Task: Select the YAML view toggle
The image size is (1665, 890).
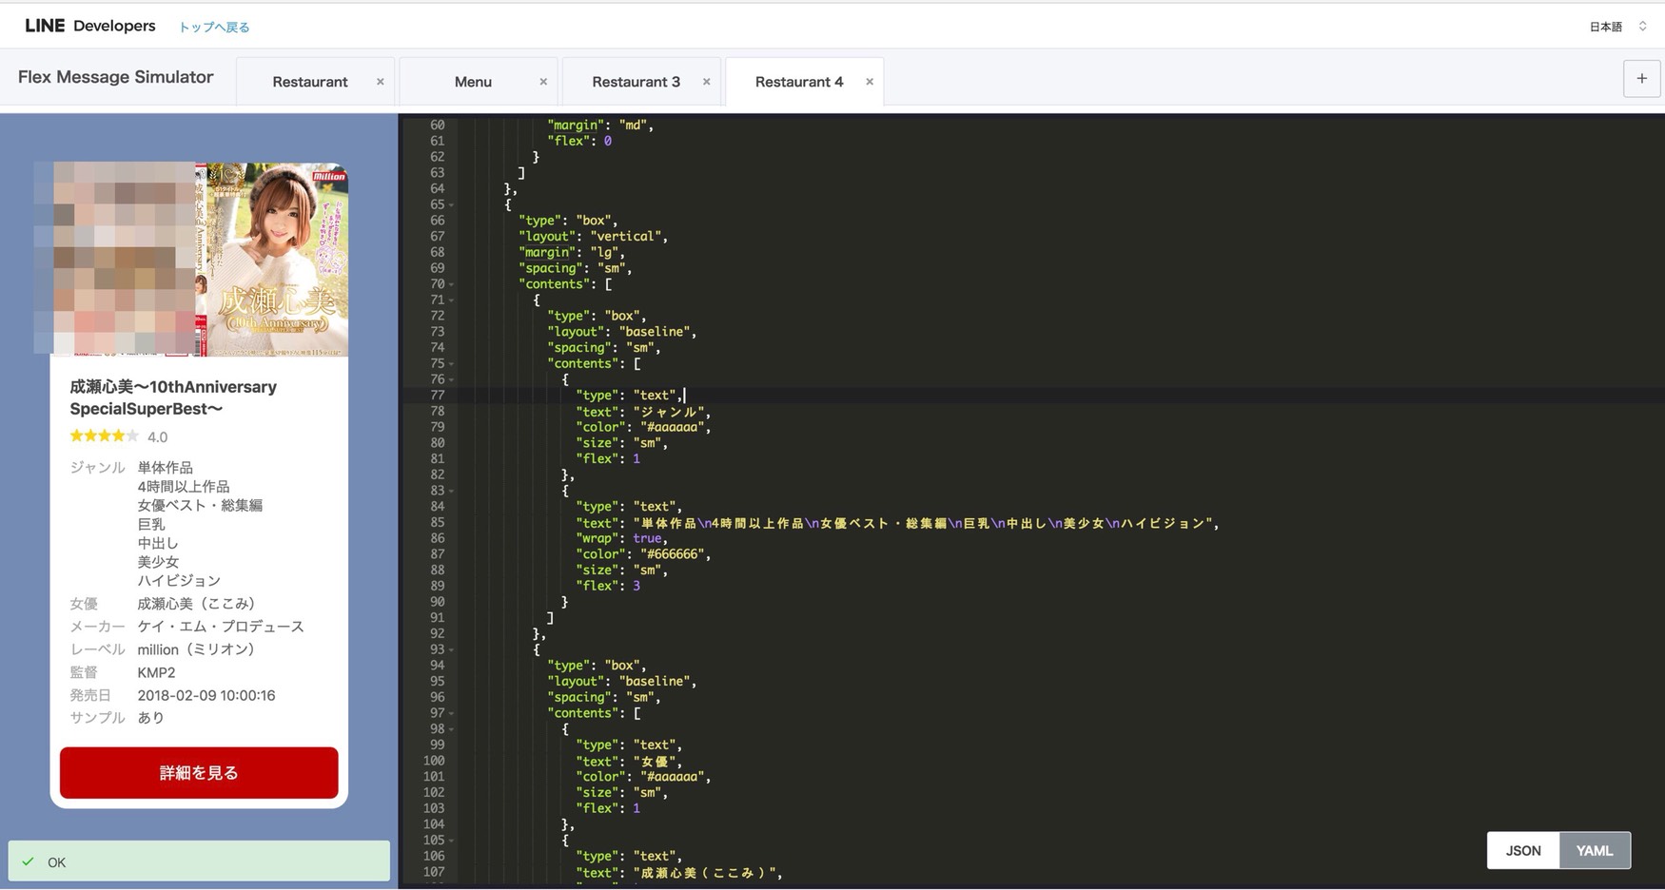Action: click(x=1594, y=850)
